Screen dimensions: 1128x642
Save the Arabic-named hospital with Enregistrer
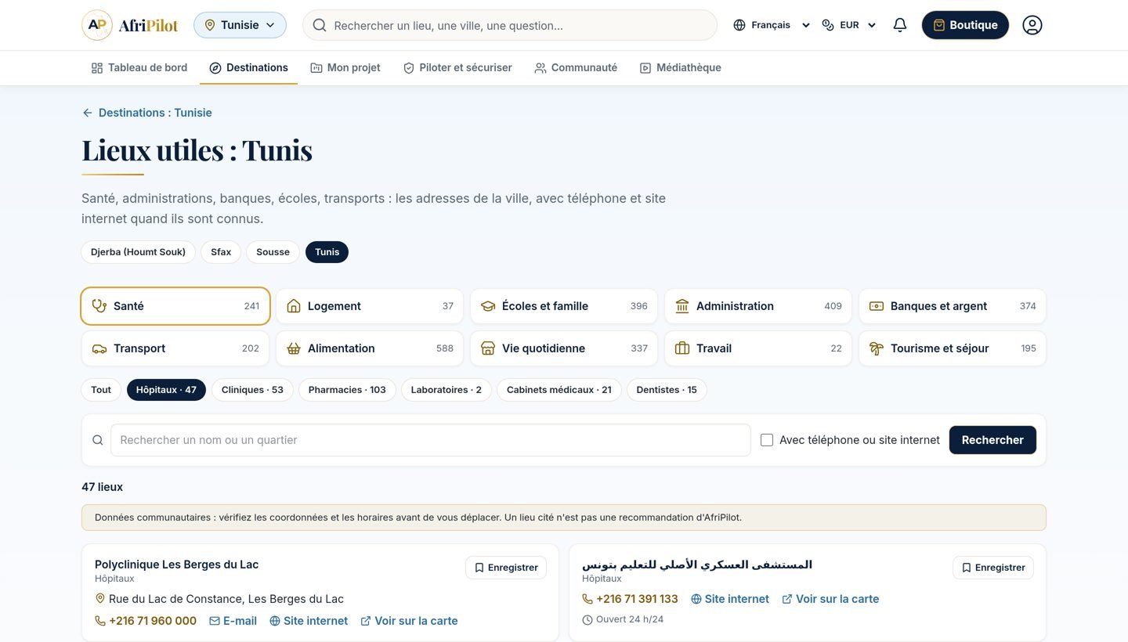tap(993, 568)
